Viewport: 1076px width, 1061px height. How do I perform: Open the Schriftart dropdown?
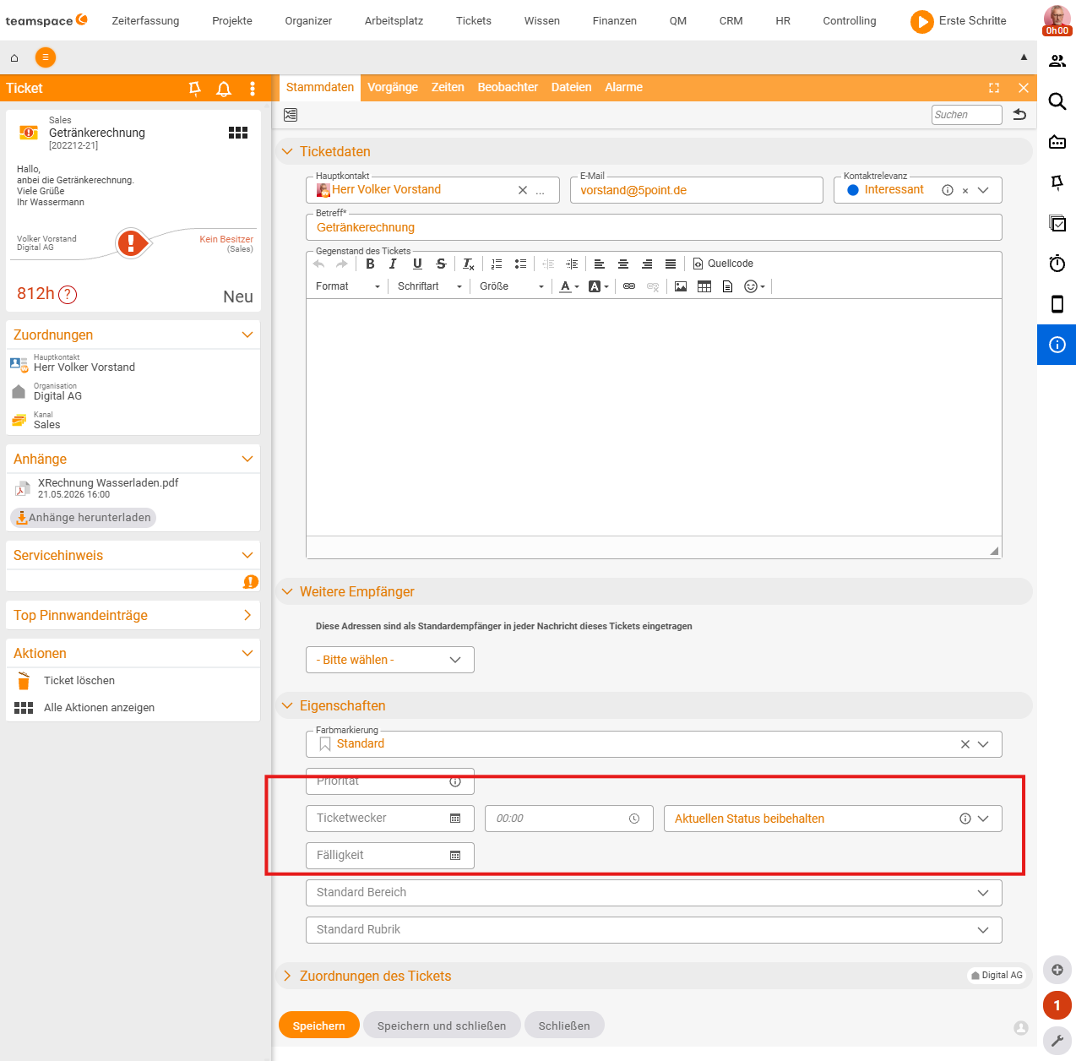(x=430, y=286)
